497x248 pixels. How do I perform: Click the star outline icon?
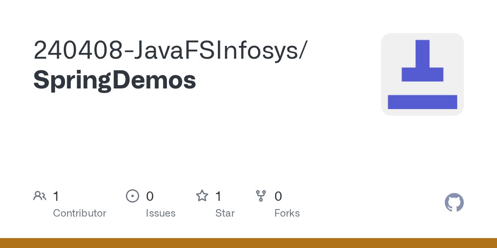202,196
